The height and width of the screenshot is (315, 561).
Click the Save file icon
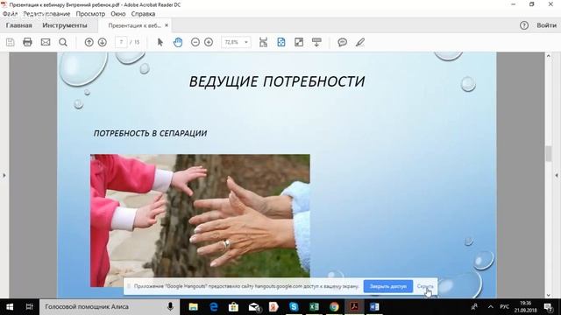tap(10, 42)
